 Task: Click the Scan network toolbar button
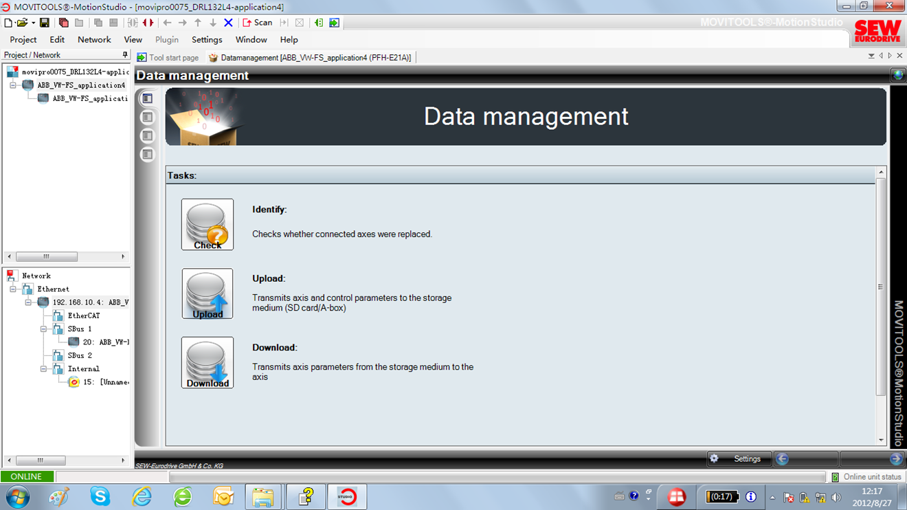257,23
